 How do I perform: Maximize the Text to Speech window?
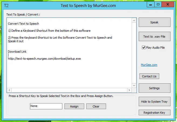click(x=158, y=4)
